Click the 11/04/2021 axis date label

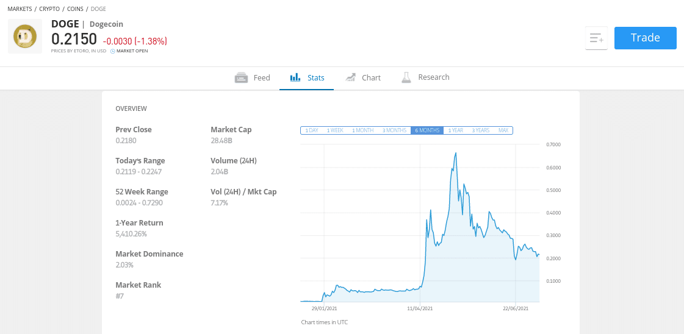(x=420, y=308)
